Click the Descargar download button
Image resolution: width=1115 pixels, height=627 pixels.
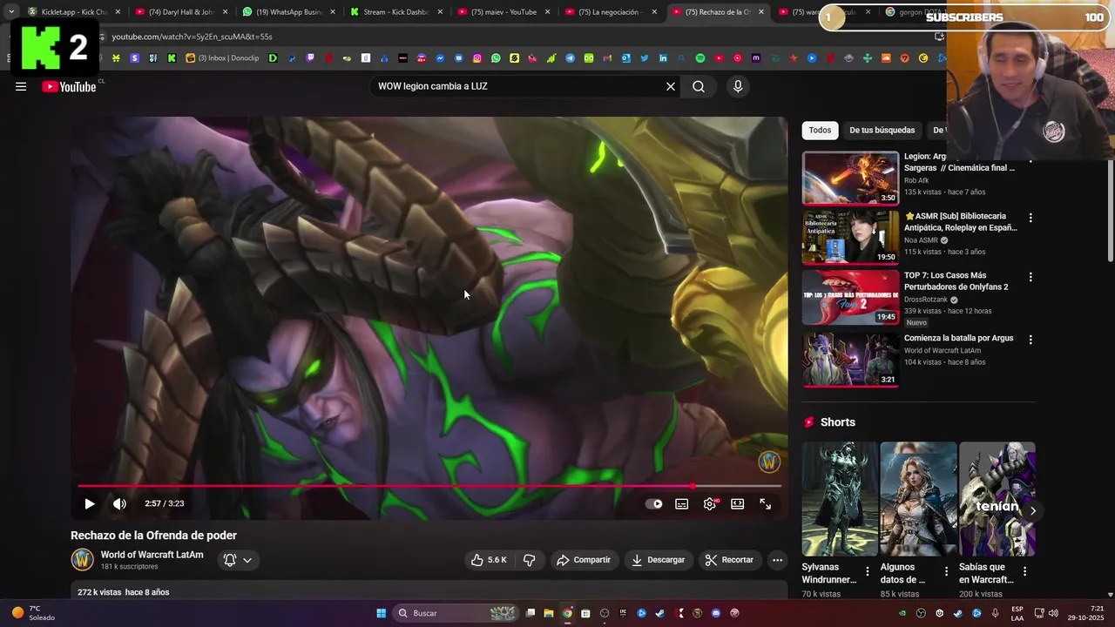(x=658, y=560)
